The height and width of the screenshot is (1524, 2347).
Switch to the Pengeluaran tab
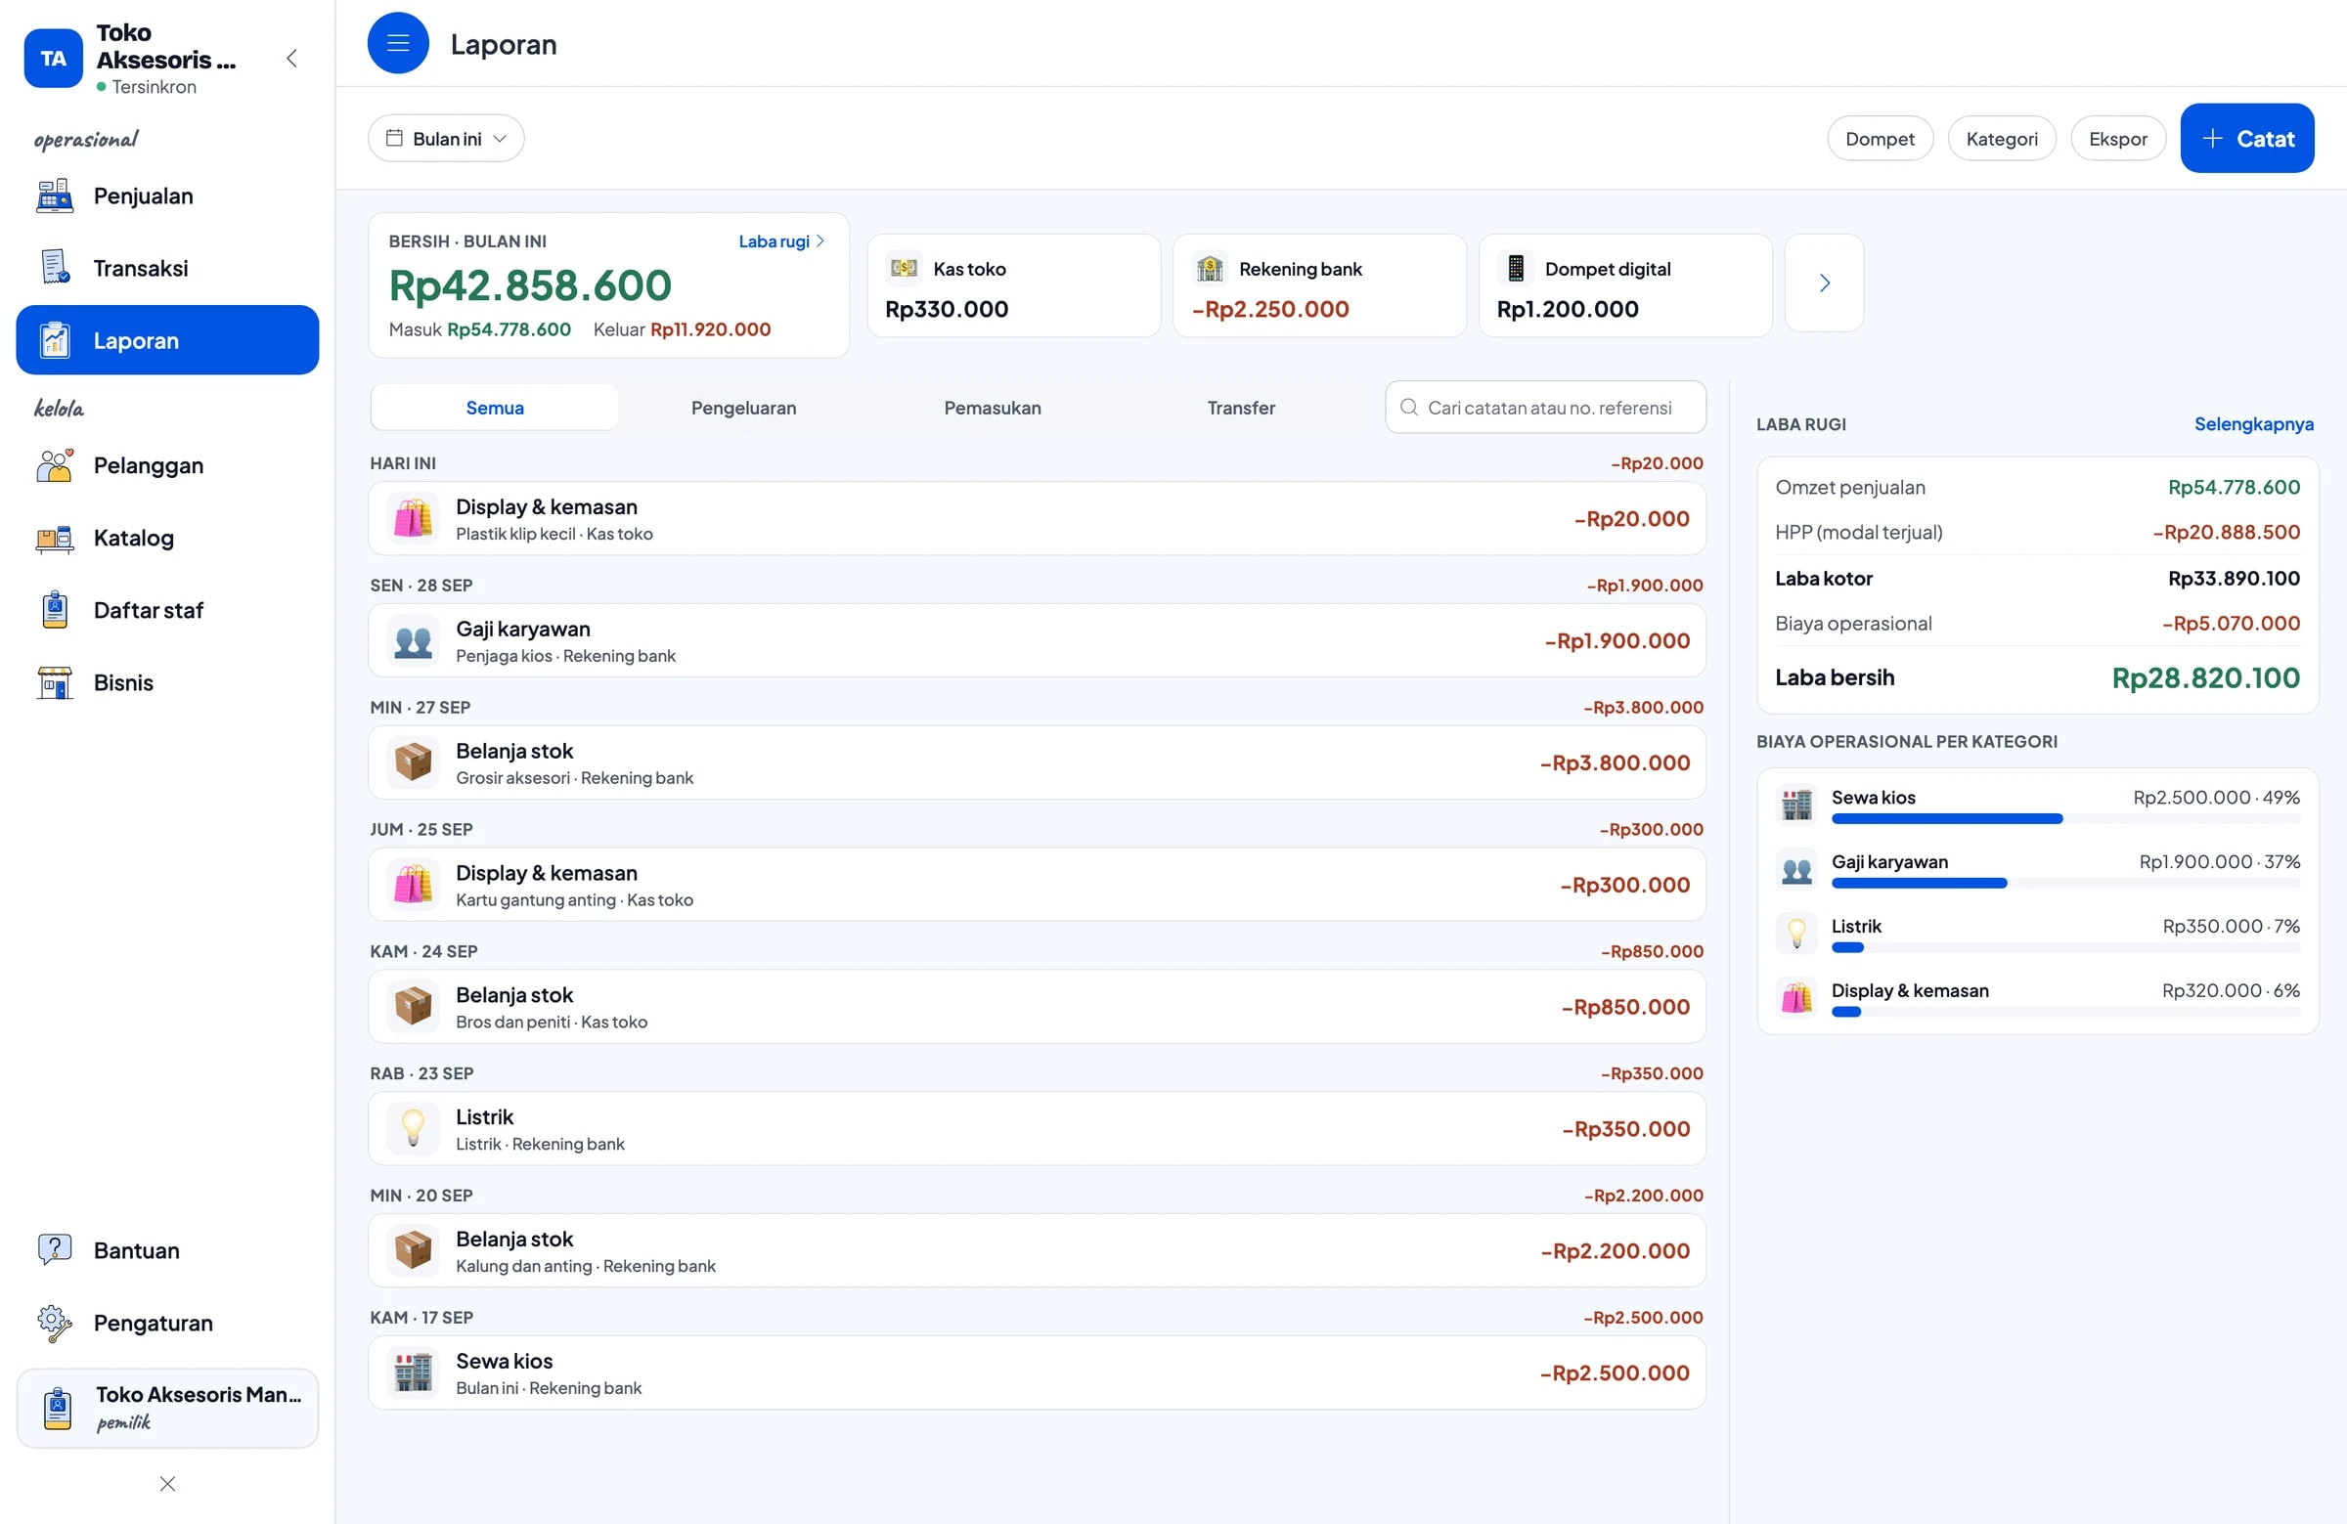tap(743, 408)
